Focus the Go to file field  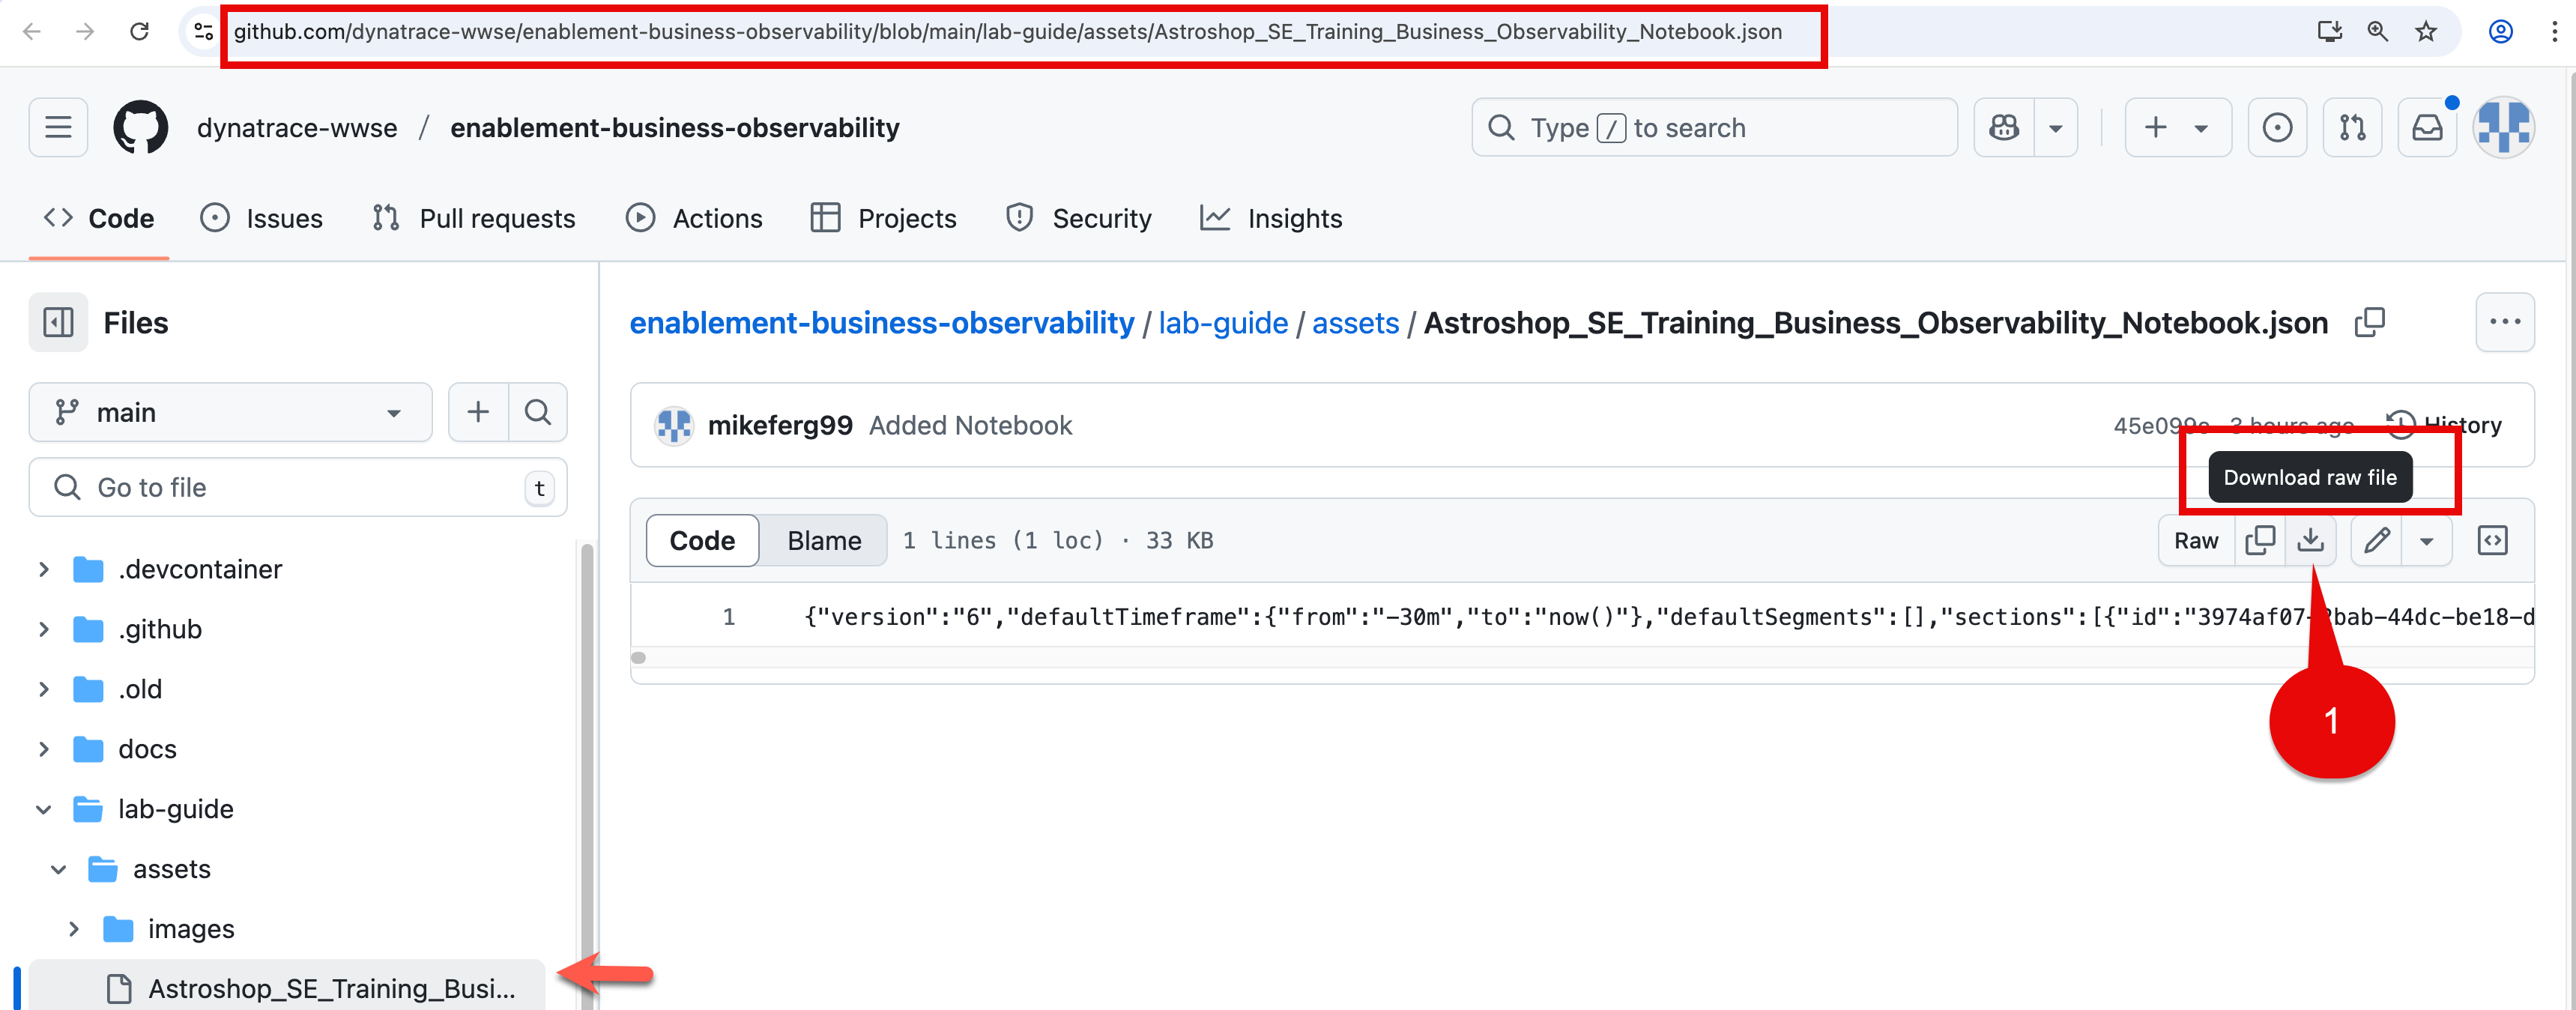(x=298, y=487)
